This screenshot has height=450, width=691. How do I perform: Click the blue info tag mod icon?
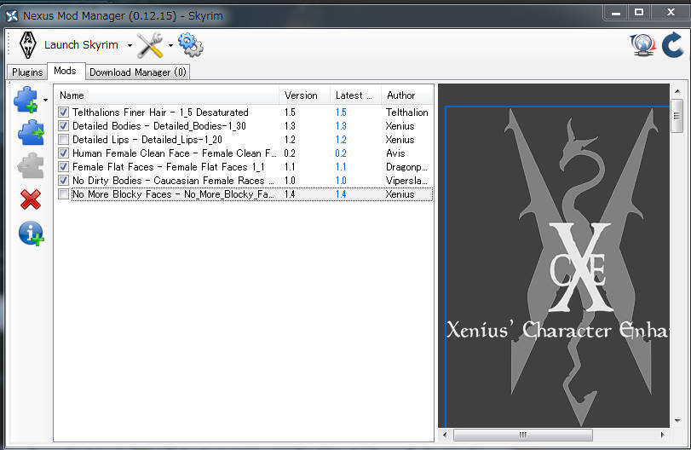point(31,234)
